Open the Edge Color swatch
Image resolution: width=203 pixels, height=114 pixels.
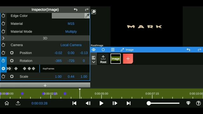coord(68,16)
